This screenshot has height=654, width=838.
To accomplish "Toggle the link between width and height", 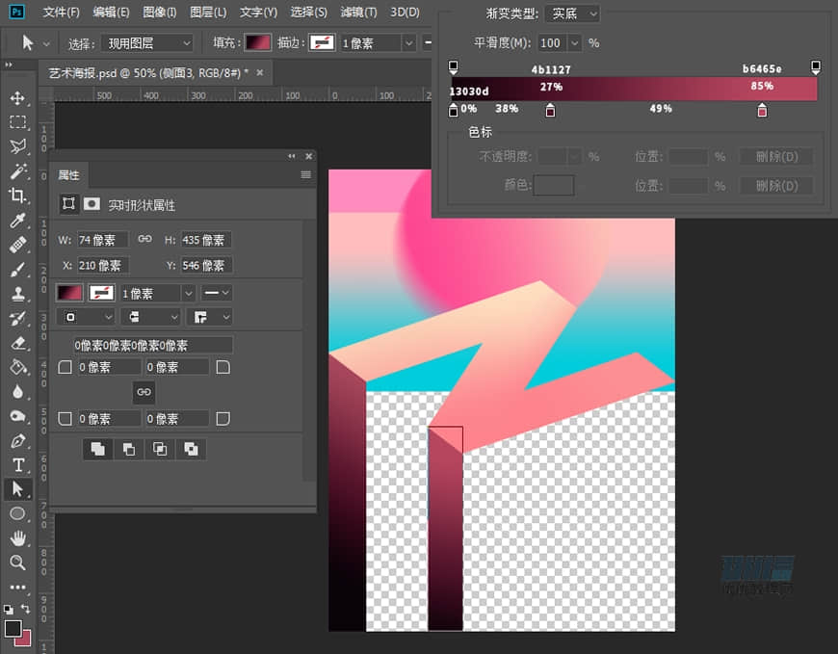I will click(x=144, y=240).
